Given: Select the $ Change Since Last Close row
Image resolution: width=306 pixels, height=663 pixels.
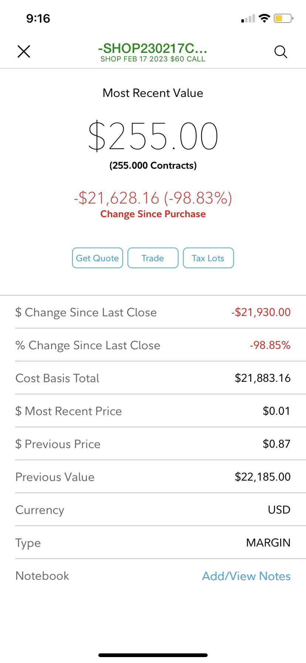Looking at the screenshot, I should pyautogui.click(x=153, y=312).
